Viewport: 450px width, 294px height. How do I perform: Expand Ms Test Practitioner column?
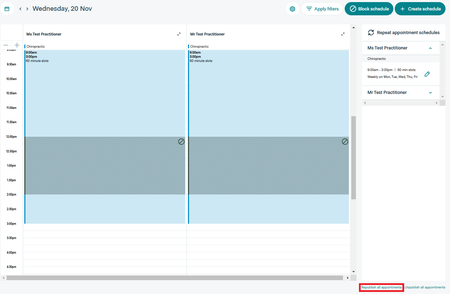tap(179, 34)
